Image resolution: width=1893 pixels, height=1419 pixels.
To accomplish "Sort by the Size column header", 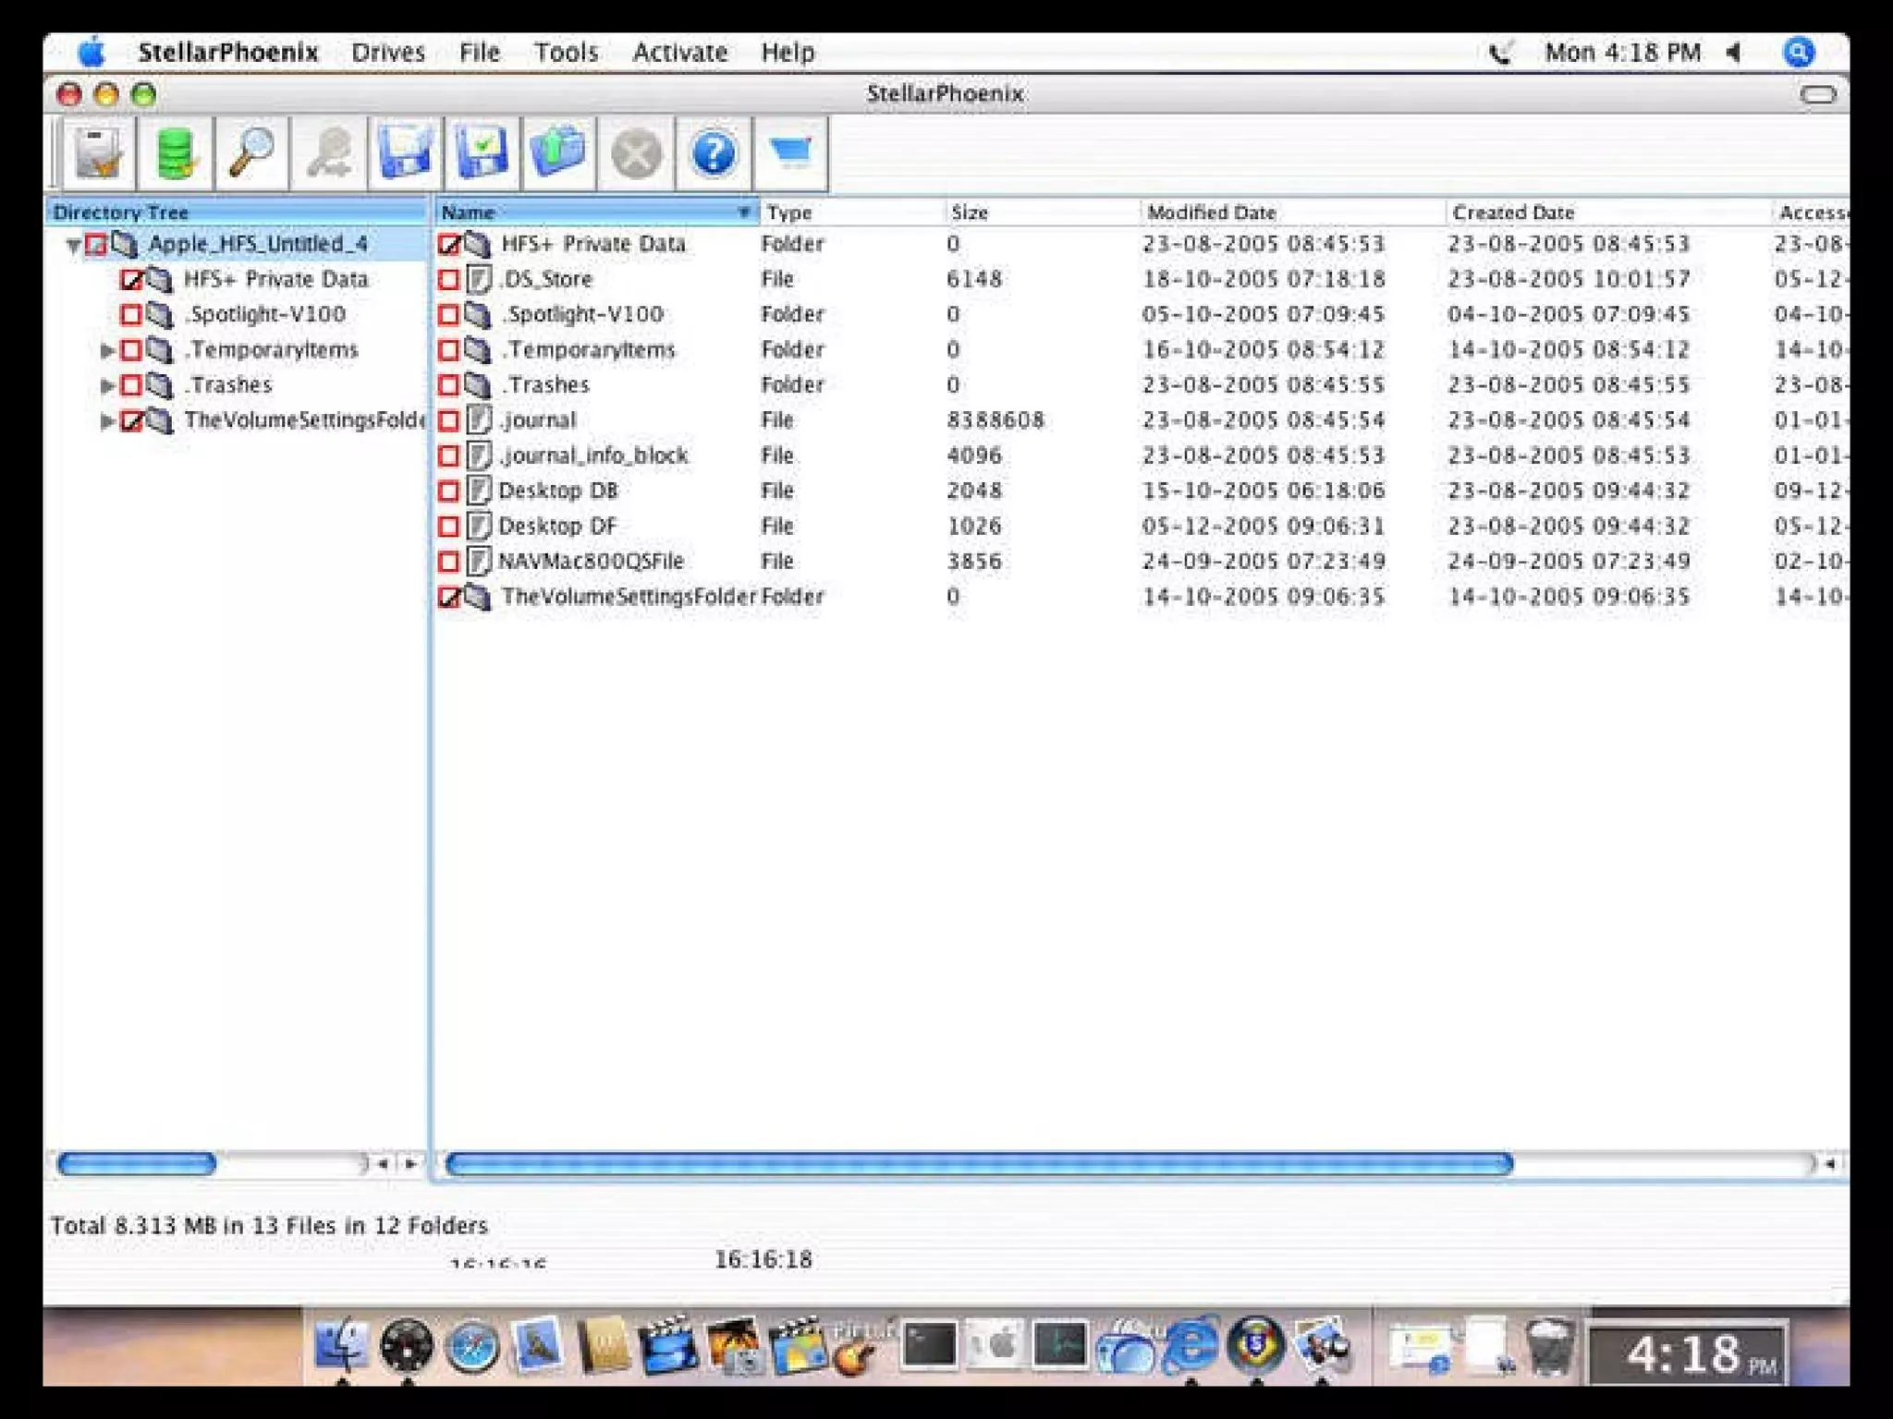I will (970, 212).
